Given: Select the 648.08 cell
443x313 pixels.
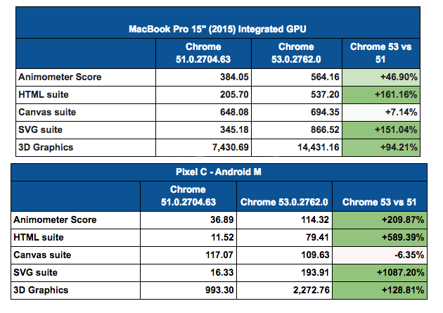Looking at the screenshot, I should [x=203, y=113].
